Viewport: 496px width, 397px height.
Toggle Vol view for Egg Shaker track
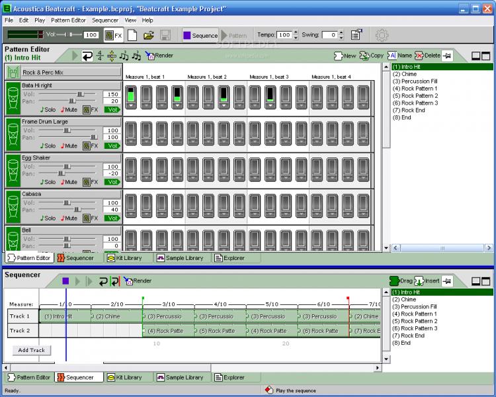[x=112, y=182]
